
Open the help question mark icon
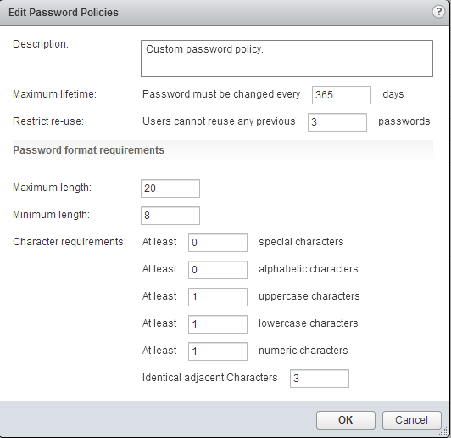click(x=438, y=12)
